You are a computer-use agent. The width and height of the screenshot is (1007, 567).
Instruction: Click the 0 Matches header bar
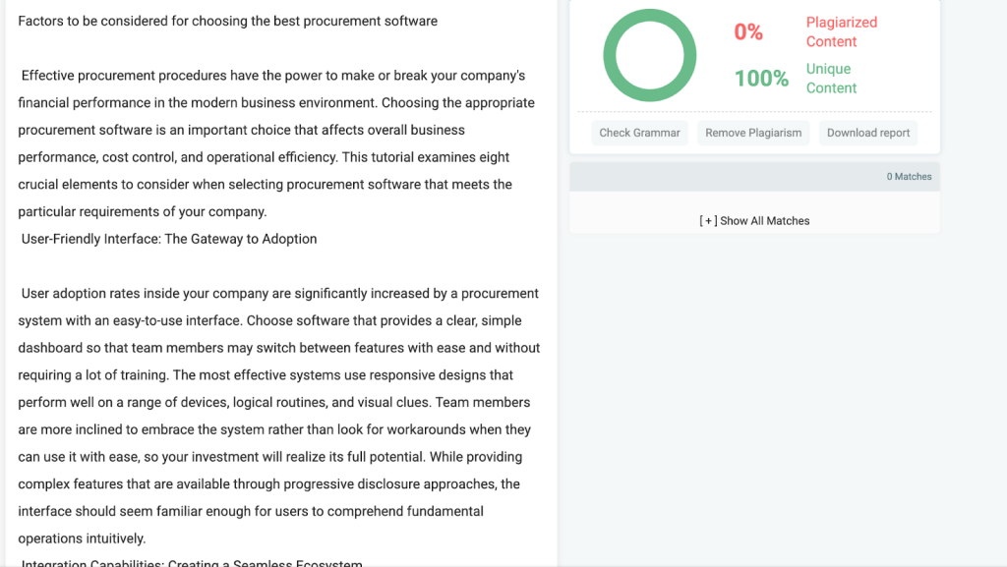tap(754, 177)
